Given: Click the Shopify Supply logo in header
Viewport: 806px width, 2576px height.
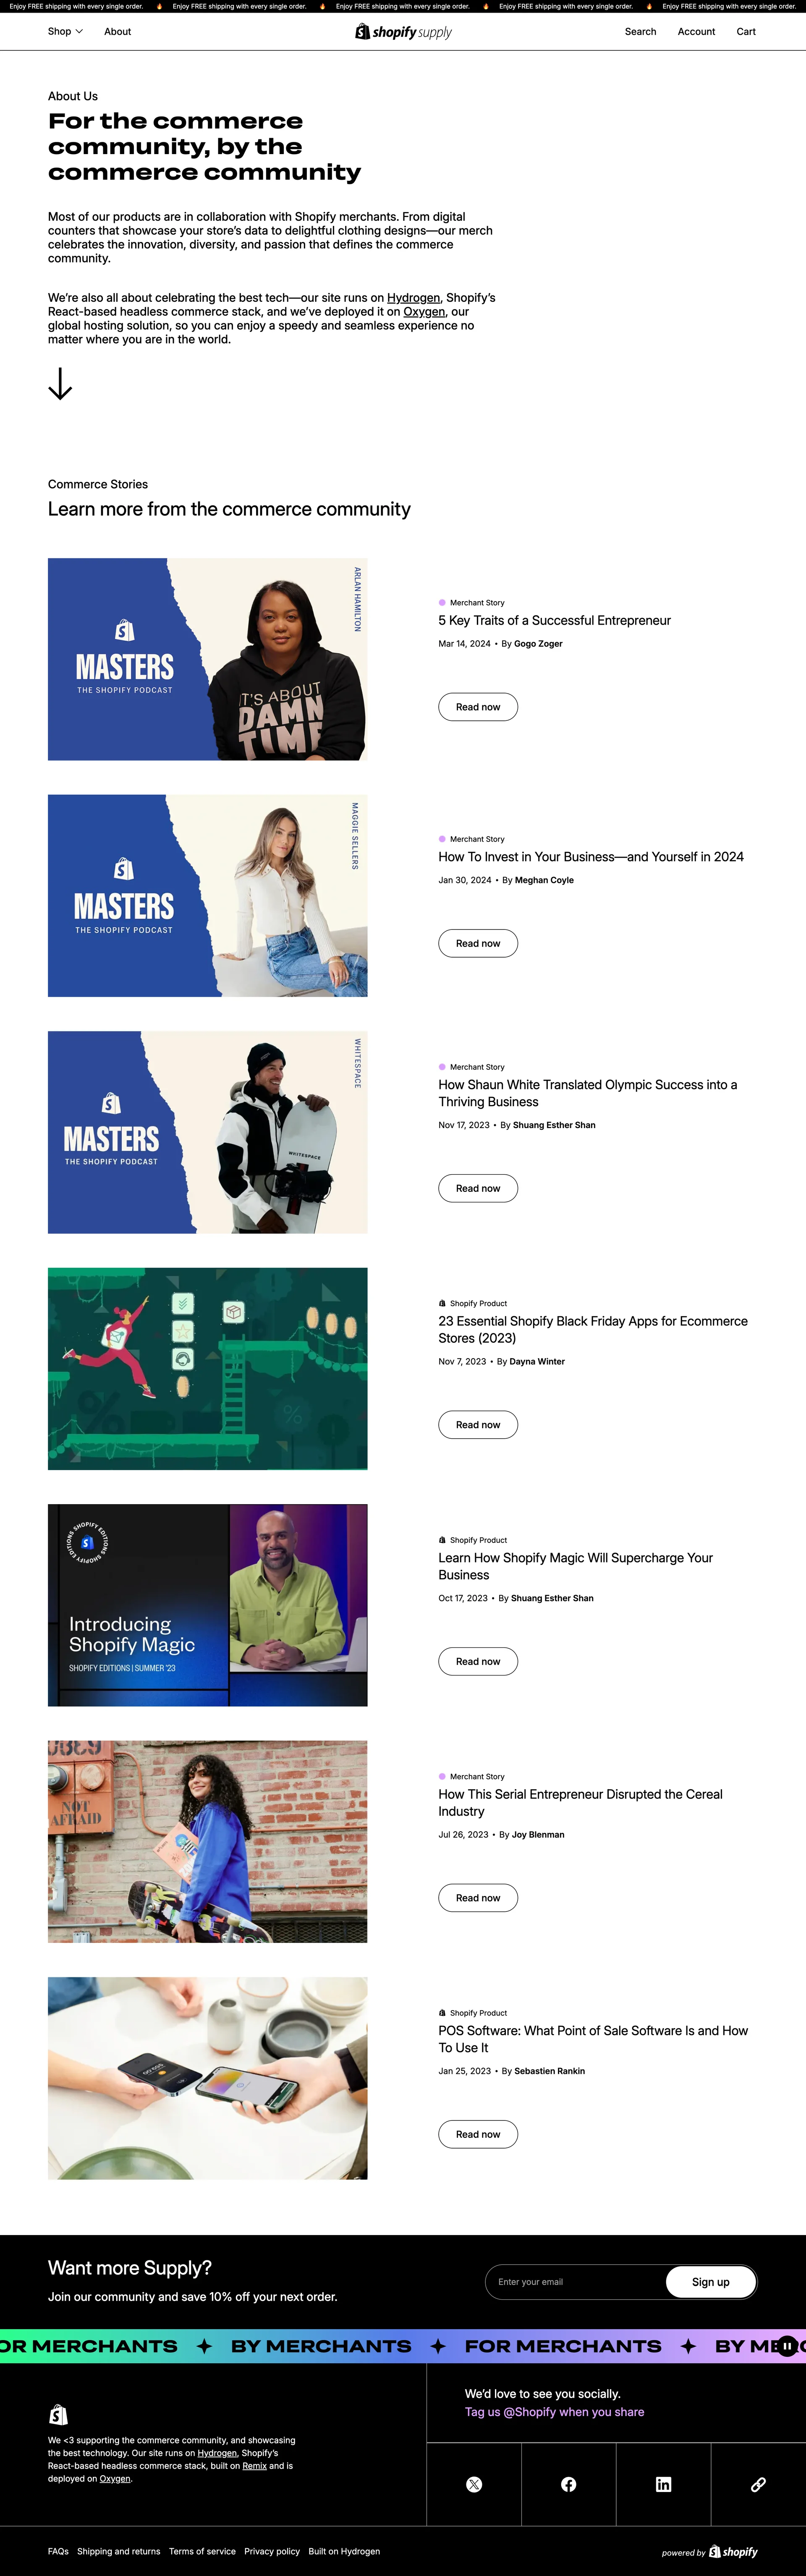Looking at the screenshot, I should tap(403, 32).
